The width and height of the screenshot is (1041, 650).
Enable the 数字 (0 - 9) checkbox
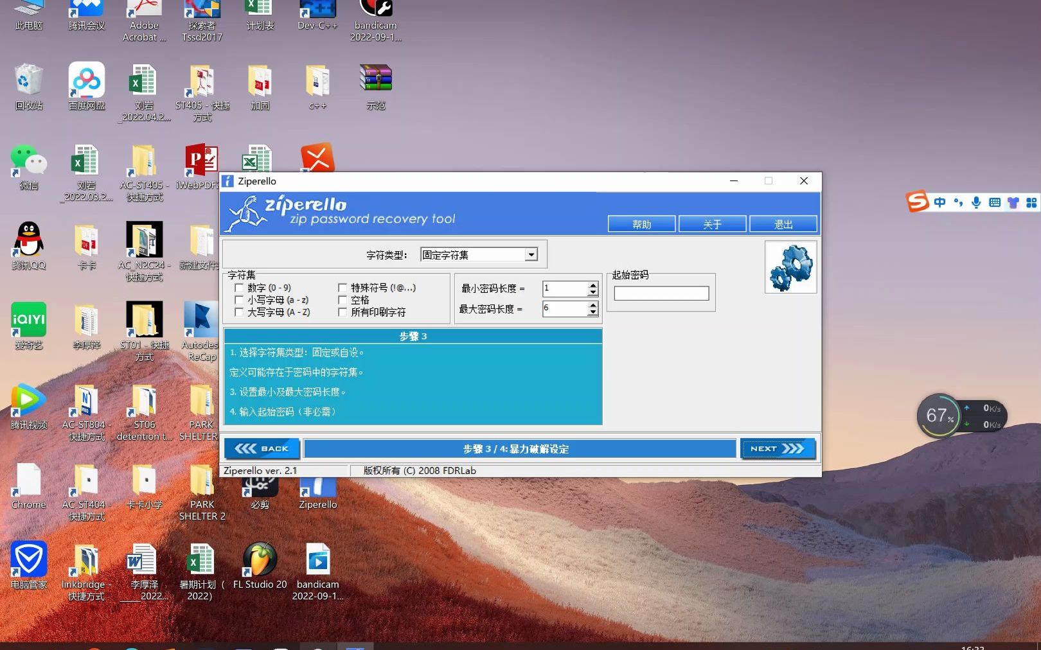(x=239, y=288)
